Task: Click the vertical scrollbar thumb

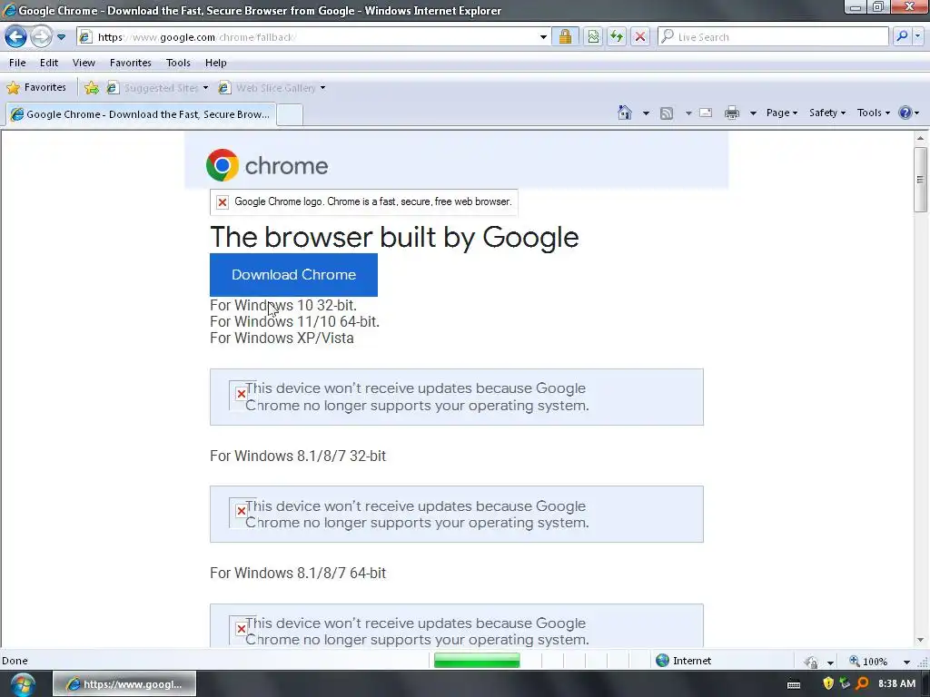Action: click(920, 180)
